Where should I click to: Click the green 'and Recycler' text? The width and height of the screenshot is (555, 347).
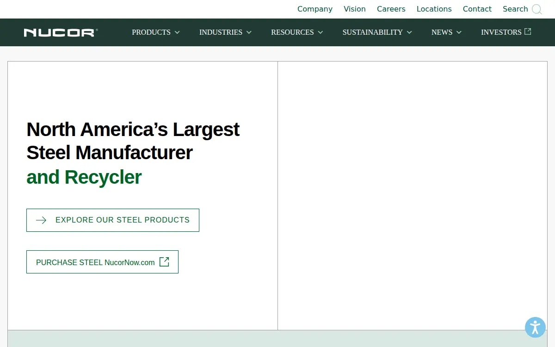[x=84, y=177]
